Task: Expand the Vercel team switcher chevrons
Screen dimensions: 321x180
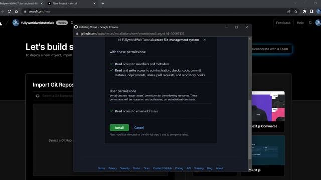Action: pyautogui.click(x=72, y=23)
